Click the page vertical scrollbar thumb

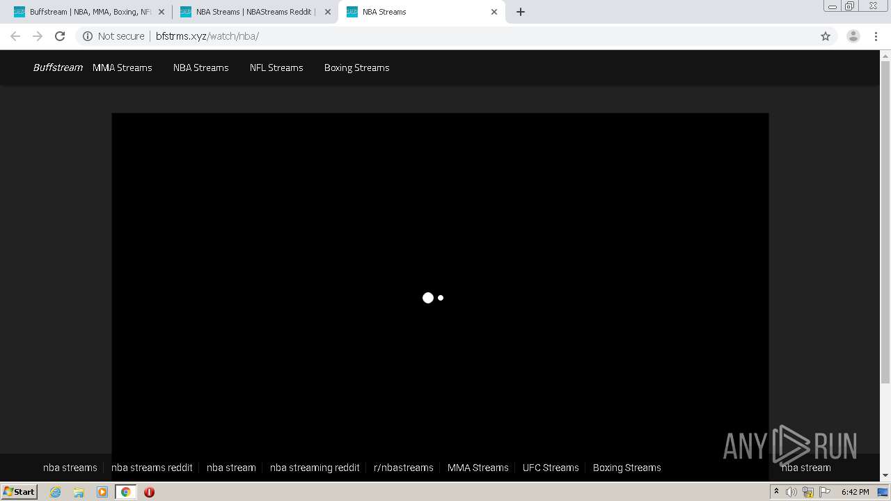click(885, 221)
